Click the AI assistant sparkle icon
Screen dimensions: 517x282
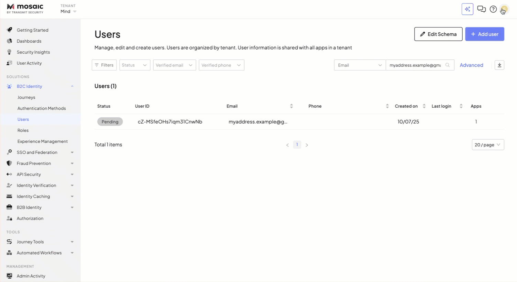(467, 9)
